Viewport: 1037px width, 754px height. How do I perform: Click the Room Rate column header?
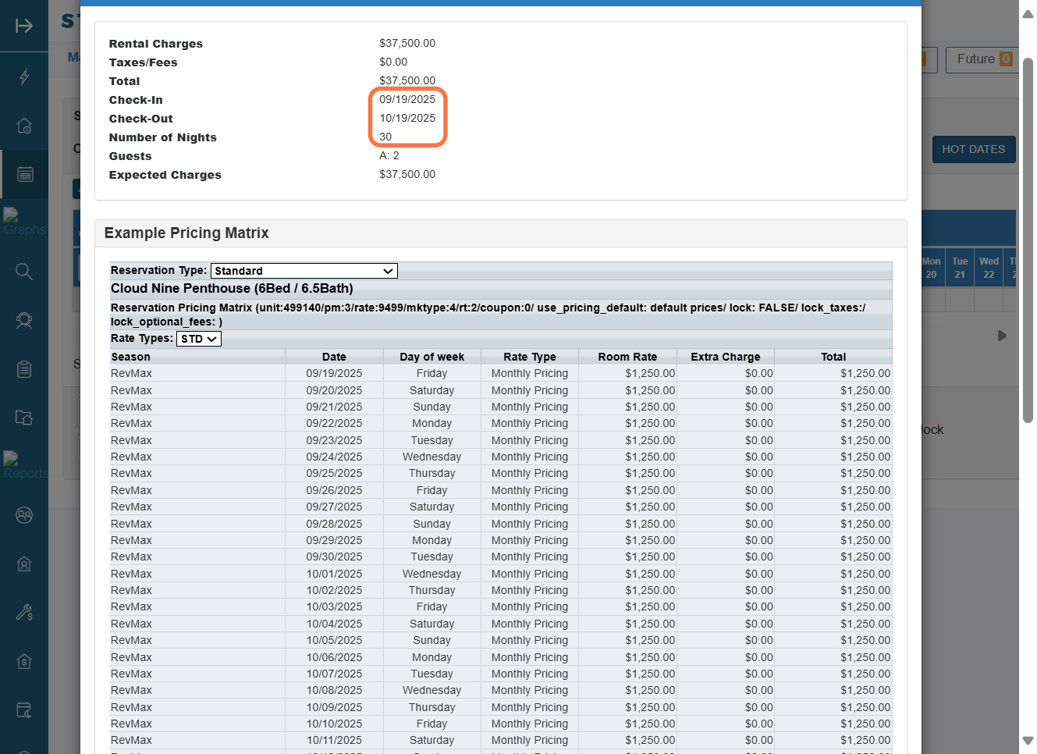(x=627, y=357)
